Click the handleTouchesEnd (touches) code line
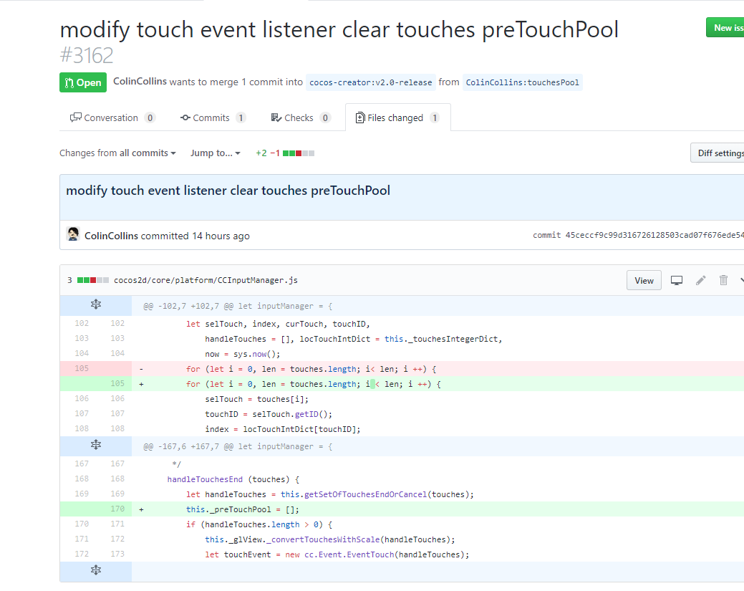Image resolution: width=744 pixels, height=591 pixels. click(233, 479)
